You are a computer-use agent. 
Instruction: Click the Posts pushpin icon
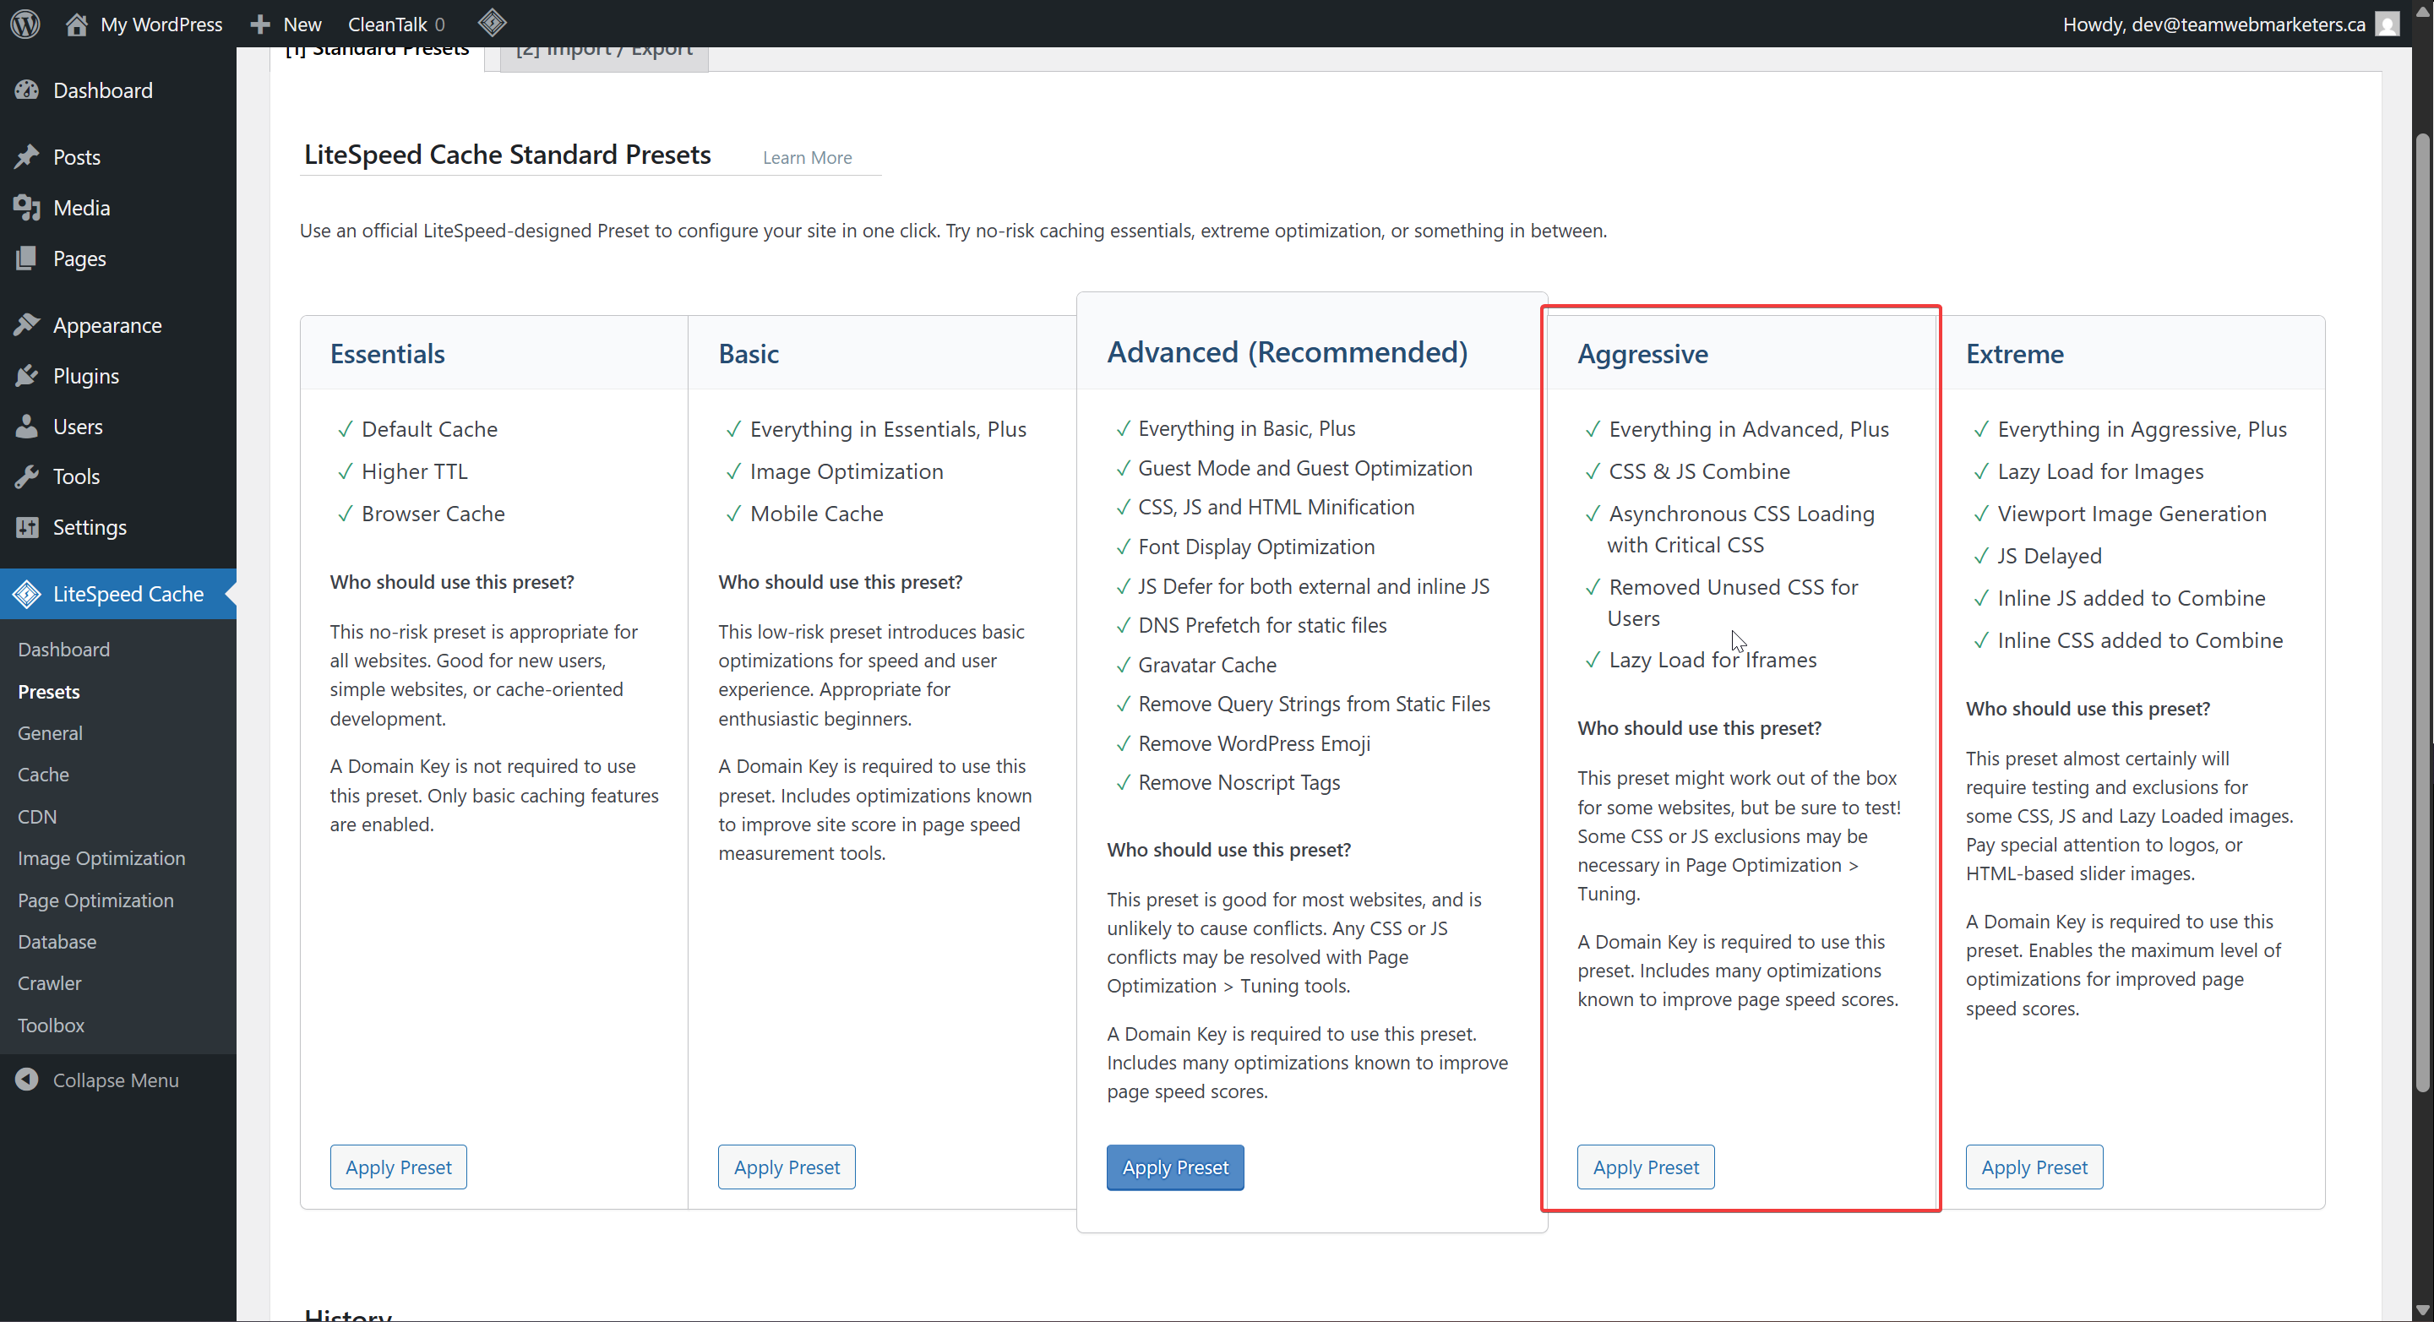point(27,156)
